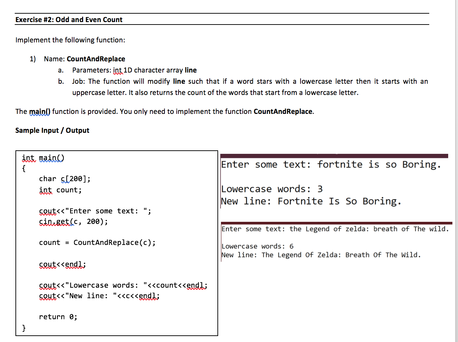The height and width of the screenshot is (342, 458).
Task: Select console output "Lowercase words: 6"
Action: pyautogui.click(x=257, y=246)
